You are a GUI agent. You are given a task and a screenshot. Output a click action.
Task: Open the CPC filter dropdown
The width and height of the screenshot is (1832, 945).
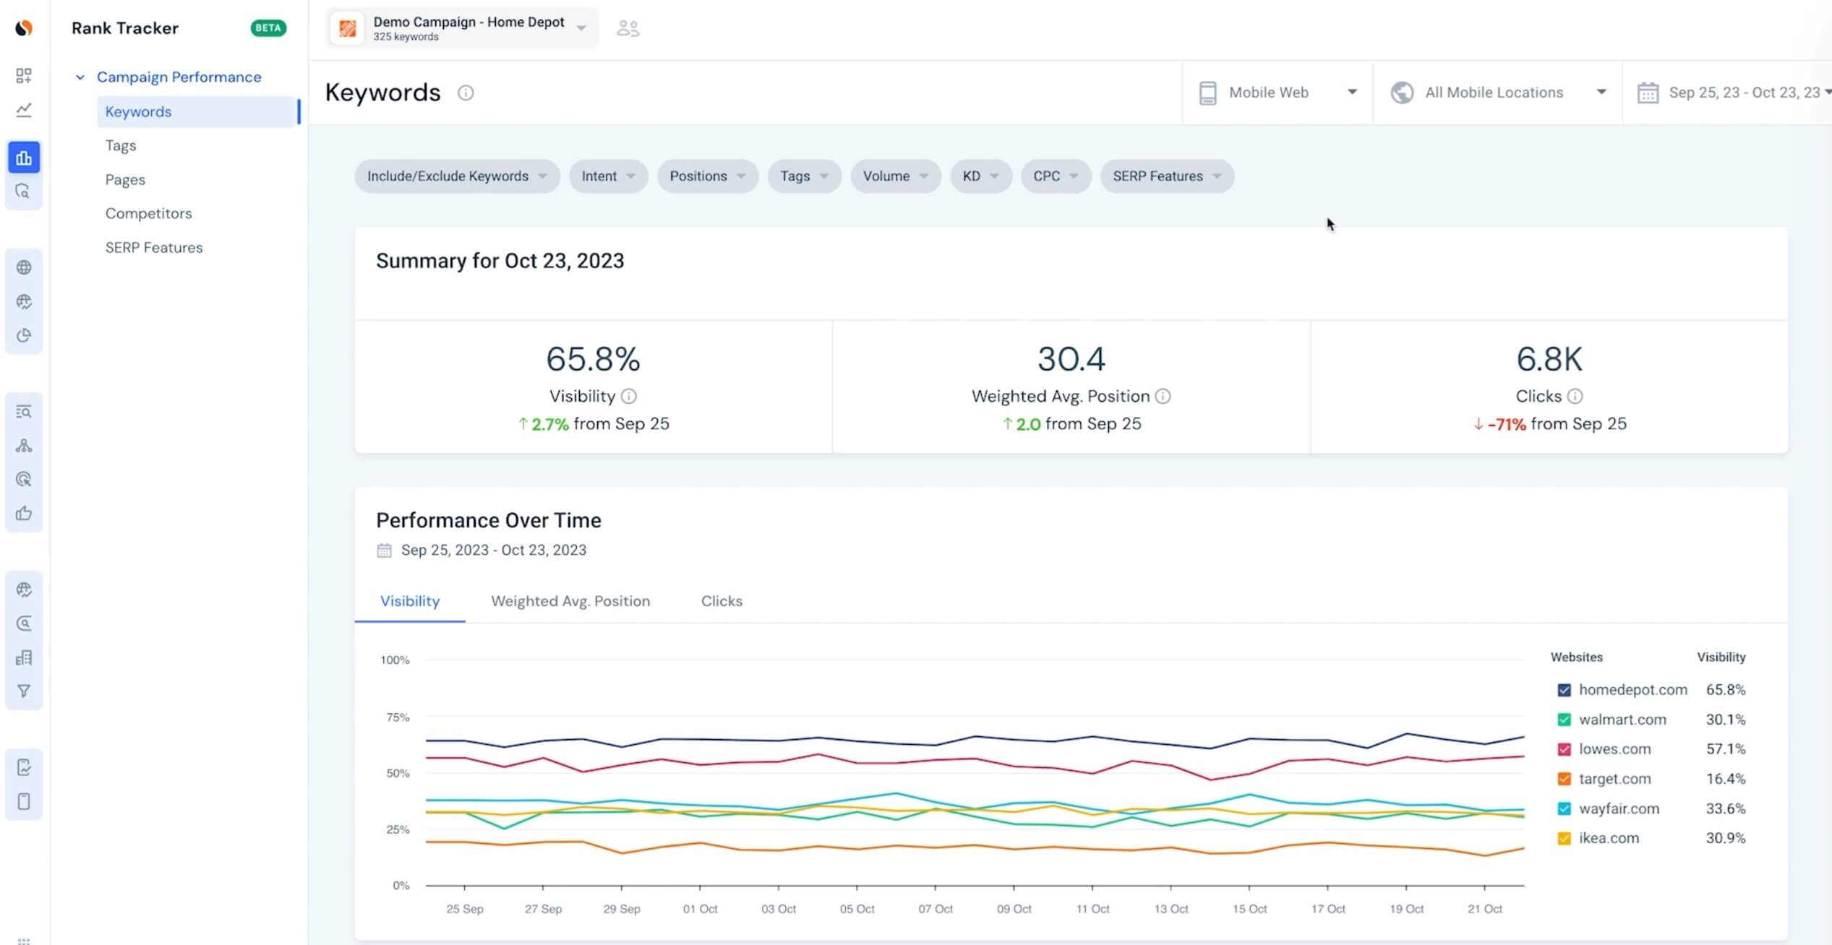(1056, 176)
